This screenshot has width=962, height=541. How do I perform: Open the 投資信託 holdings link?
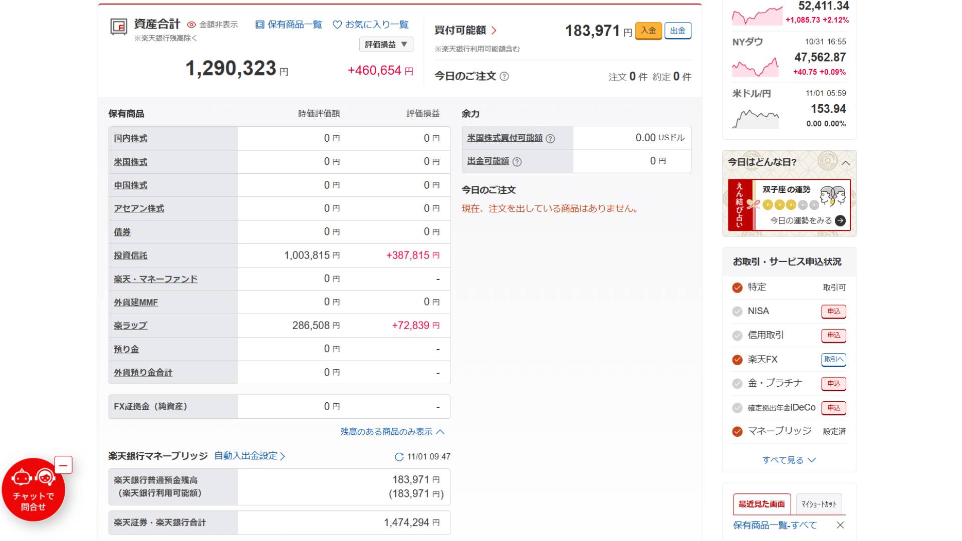click(130, 255)
